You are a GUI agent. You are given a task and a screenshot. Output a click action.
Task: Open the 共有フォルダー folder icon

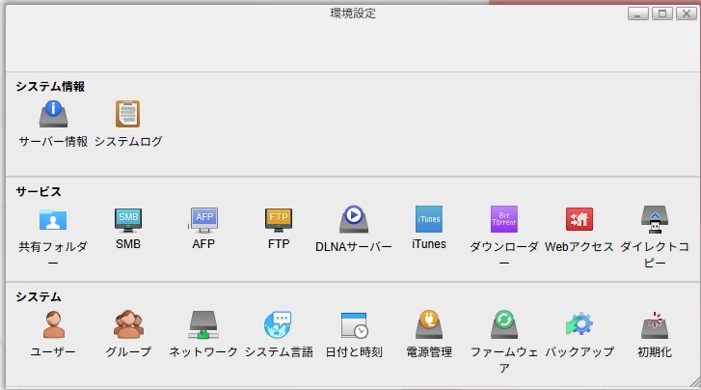point(53,219)
